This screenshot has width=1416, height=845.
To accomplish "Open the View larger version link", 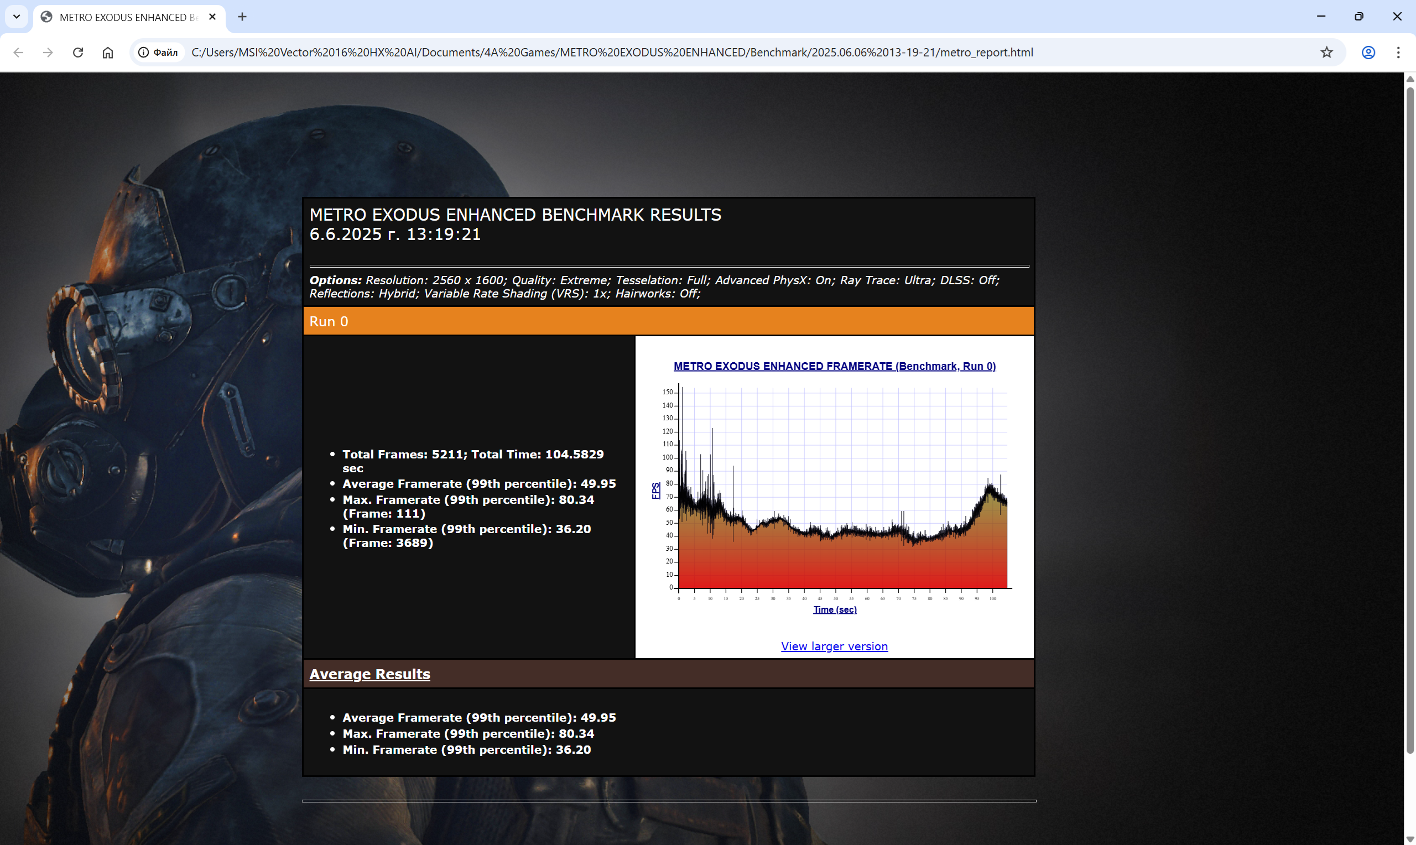I will pyautogui.click(x=834, y=646).
